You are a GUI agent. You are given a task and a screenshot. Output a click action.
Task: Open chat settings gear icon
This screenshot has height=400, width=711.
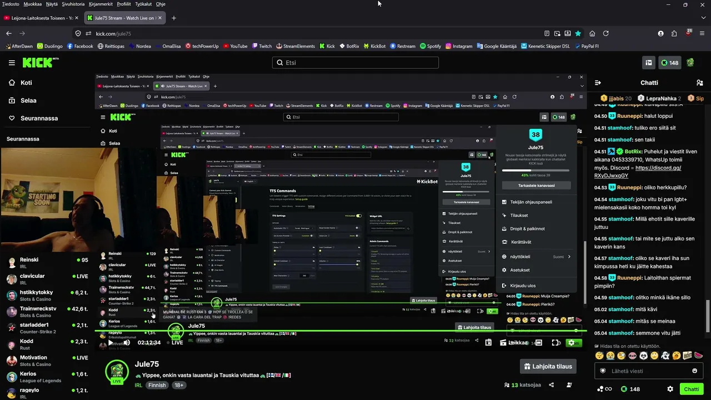coord(670,389)
